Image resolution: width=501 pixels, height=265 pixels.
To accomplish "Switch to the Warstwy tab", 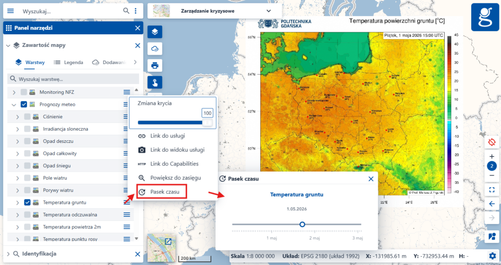I will [x=30, y=62].
